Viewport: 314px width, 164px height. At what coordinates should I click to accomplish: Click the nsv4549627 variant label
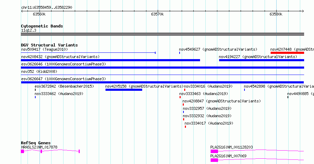[218, 49]
